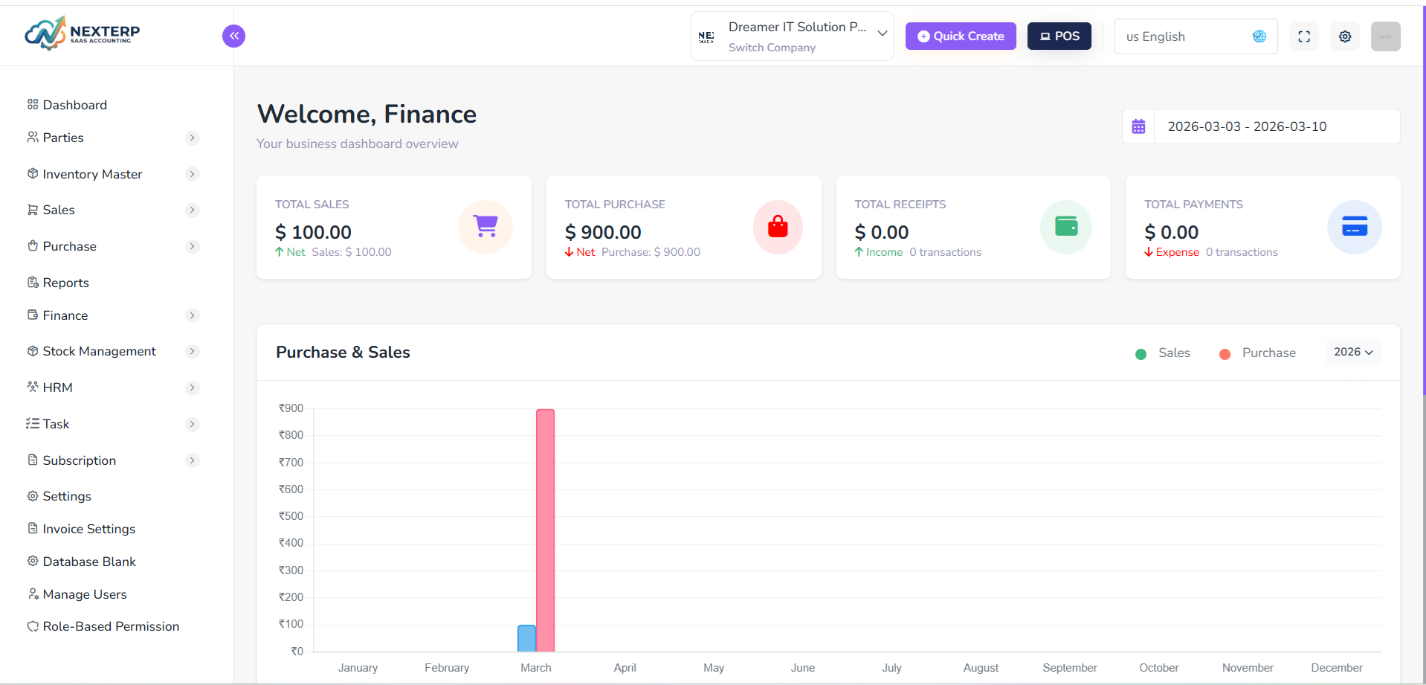Toggle the Purchase series in chart legend

coord(1258,353)
